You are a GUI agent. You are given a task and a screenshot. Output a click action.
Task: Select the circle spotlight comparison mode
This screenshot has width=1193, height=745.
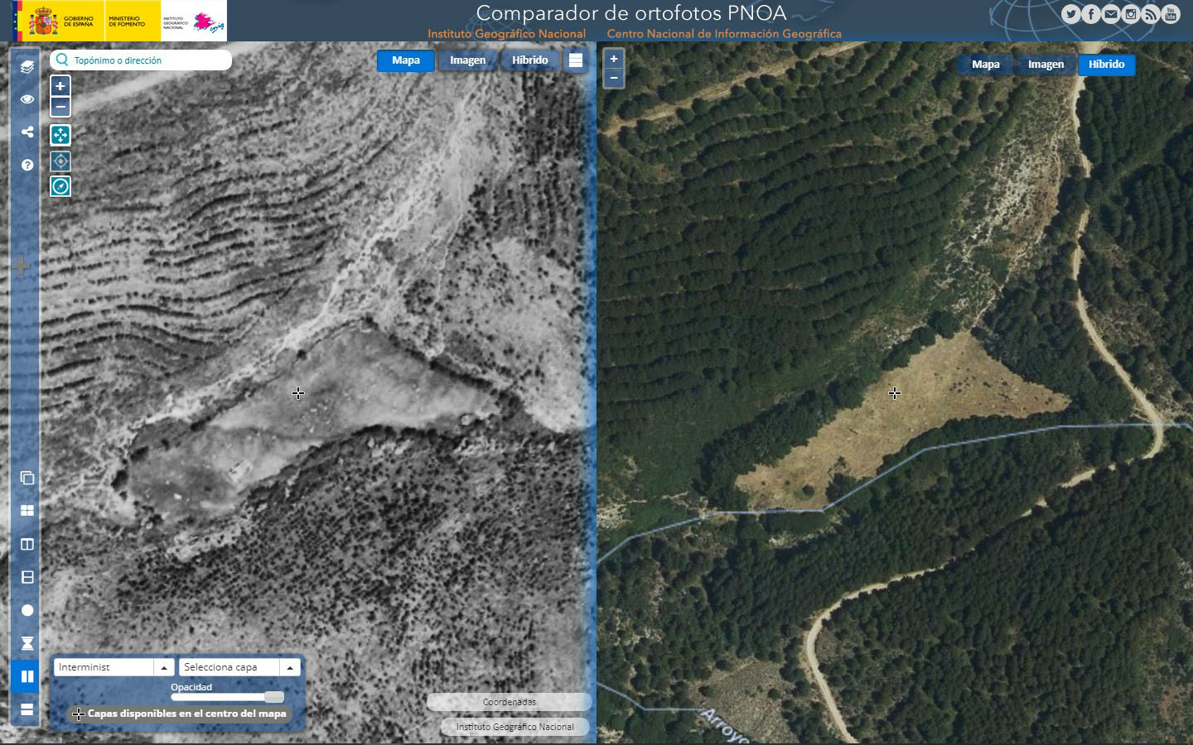[27, 610]
